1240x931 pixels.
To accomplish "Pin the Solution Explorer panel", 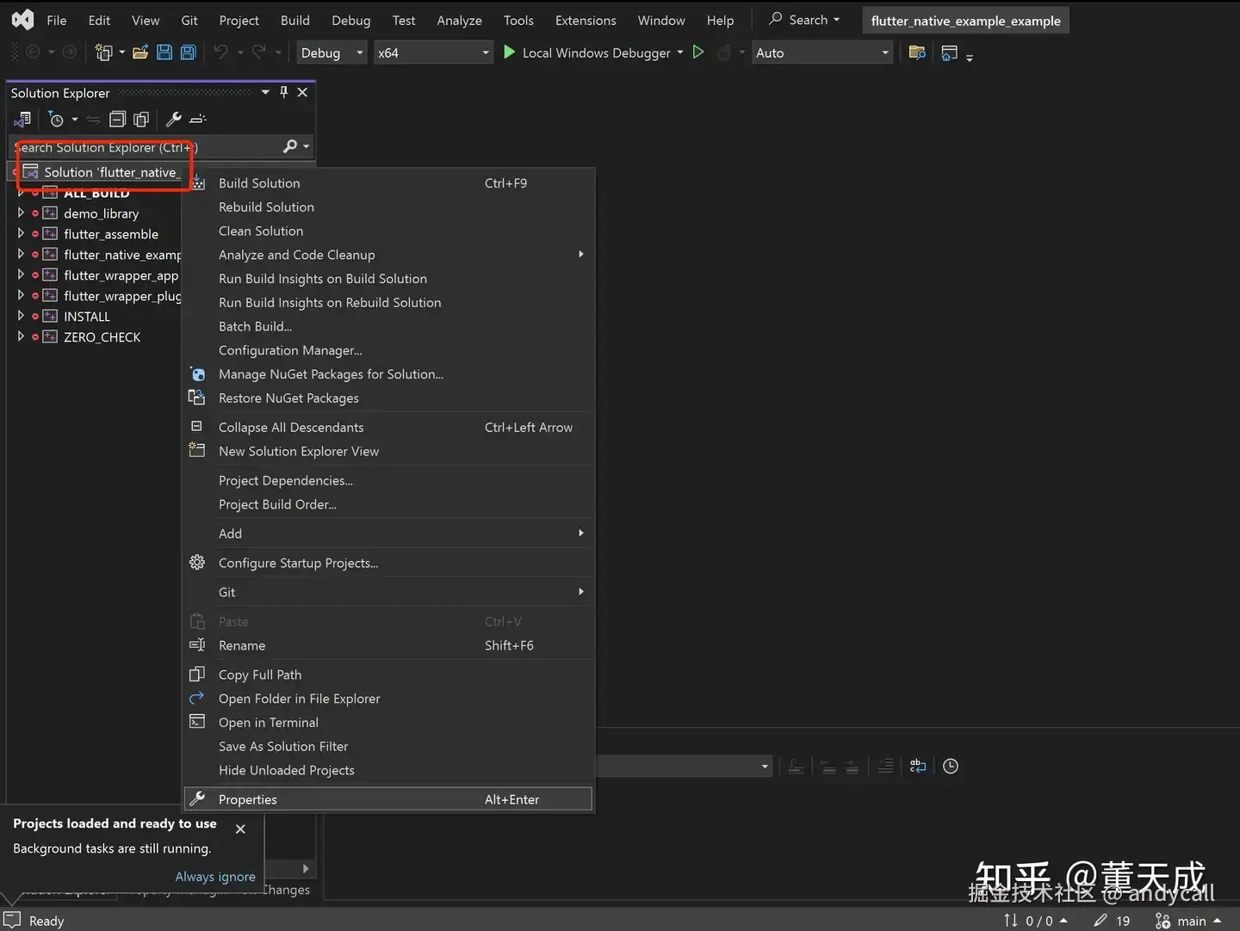I will pos(283,92).
